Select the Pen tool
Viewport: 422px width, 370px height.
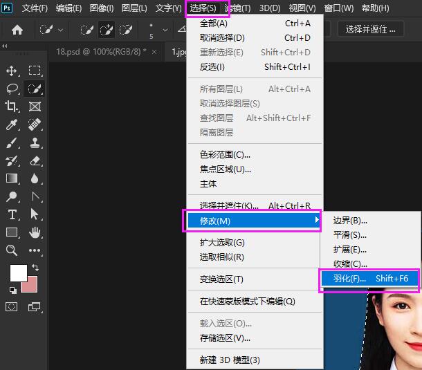coord(35,196)
